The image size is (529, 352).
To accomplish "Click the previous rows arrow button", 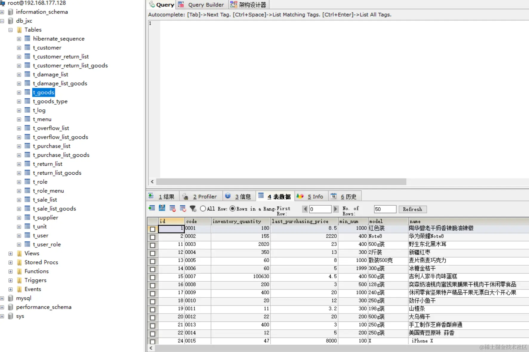I will [x=305, y=209].
